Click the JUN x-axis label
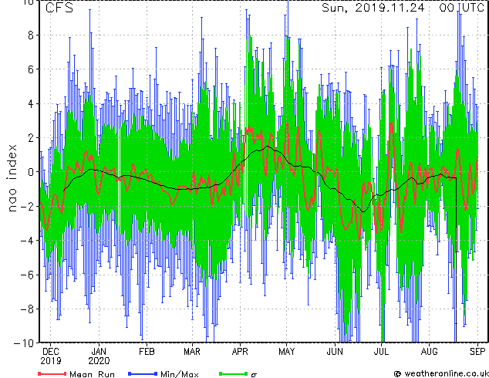 [335, 352]
